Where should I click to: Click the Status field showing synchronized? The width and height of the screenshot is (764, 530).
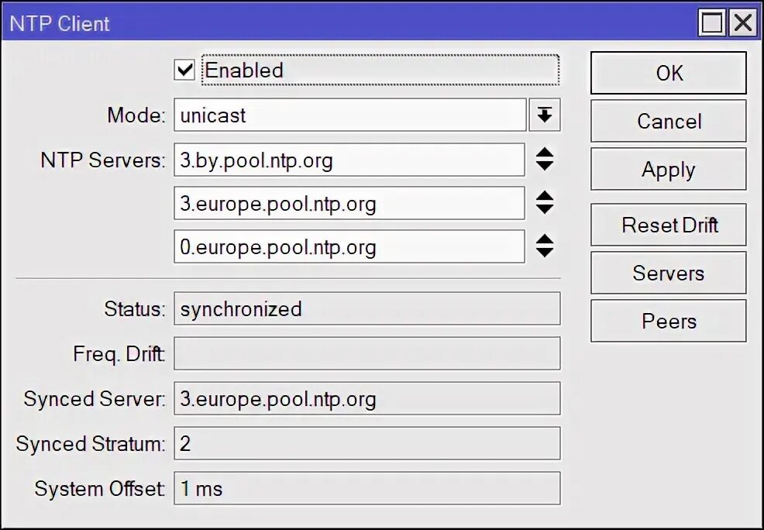367,309
